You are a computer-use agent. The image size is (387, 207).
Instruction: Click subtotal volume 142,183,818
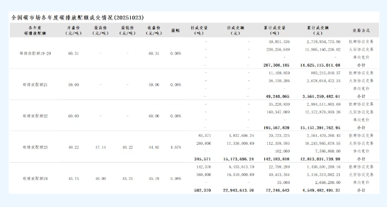[x=276, y=159]
